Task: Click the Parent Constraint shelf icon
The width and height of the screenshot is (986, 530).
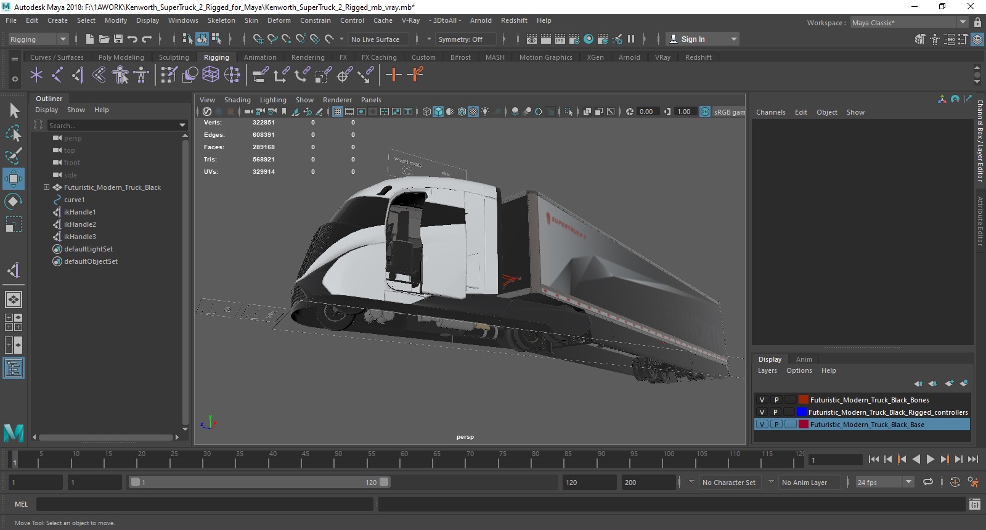Action: point(261,75)
